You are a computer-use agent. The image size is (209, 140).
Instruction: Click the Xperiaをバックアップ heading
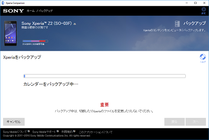point(22,57)
